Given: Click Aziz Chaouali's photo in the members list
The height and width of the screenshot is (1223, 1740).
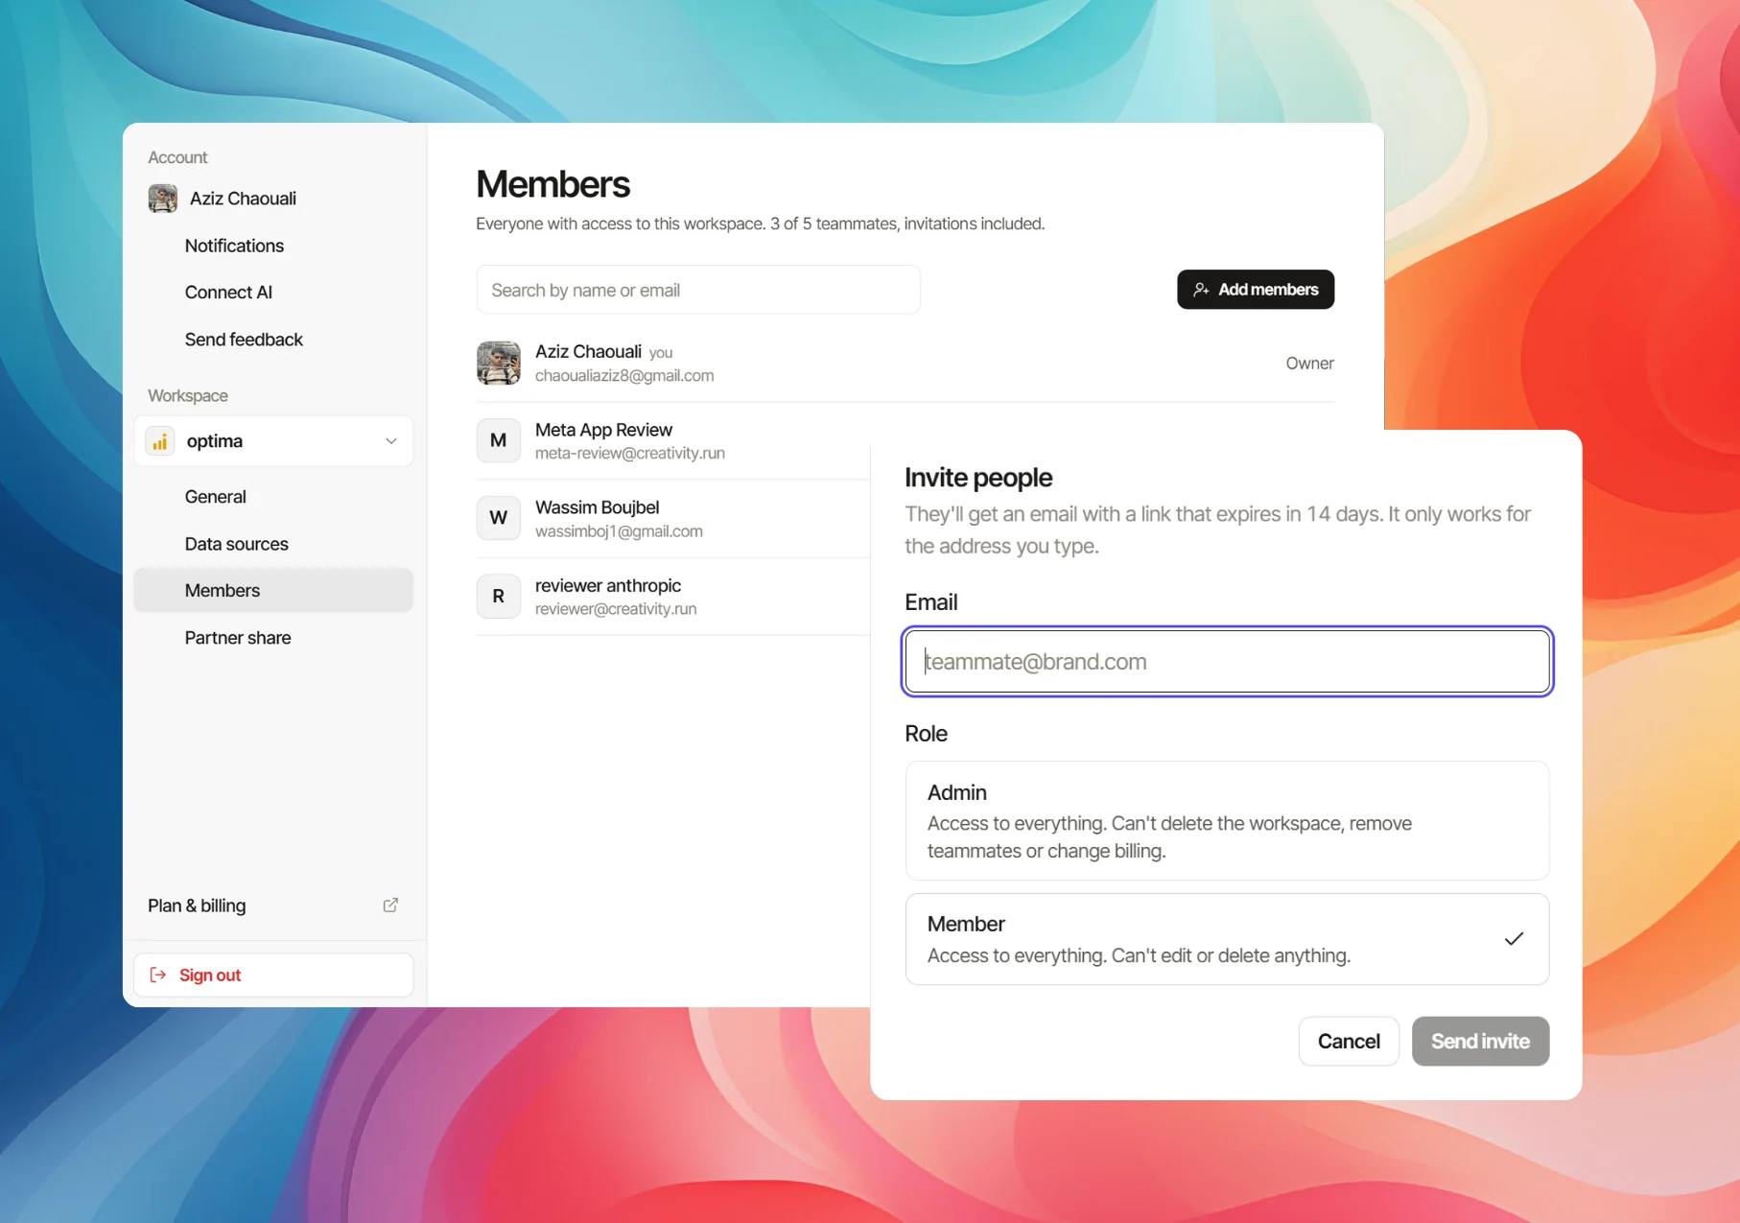Looking at the screenshot, I should click(499, 363).
